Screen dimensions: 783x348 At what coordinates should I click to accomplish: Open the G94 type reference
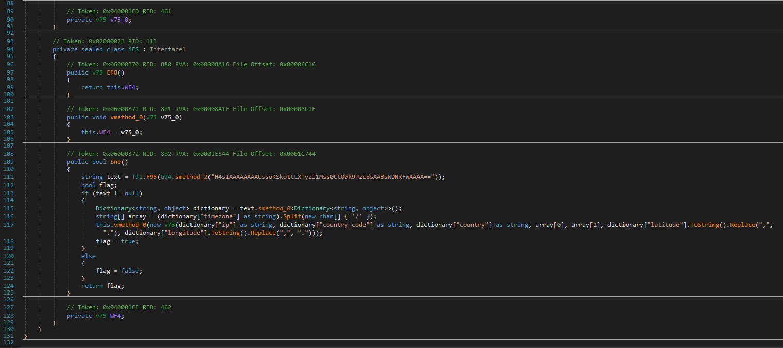166,177
